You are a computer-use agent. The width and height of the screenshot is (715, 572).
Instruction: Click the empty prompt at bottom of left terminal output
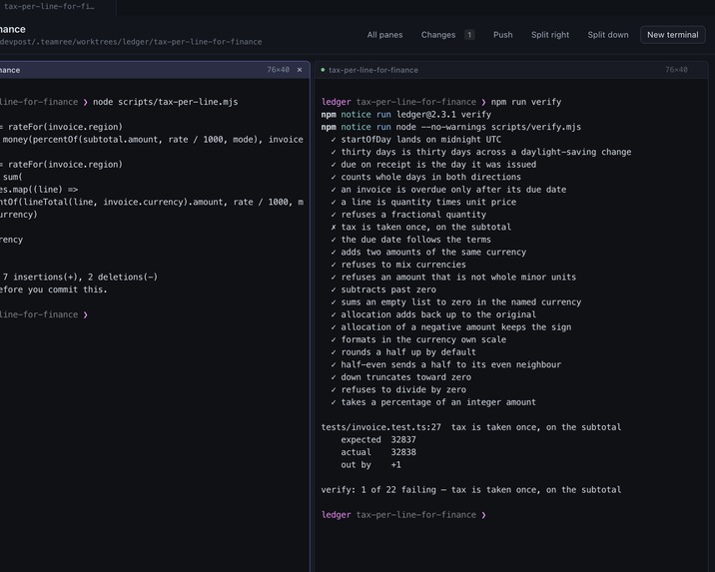pos(44,314)
